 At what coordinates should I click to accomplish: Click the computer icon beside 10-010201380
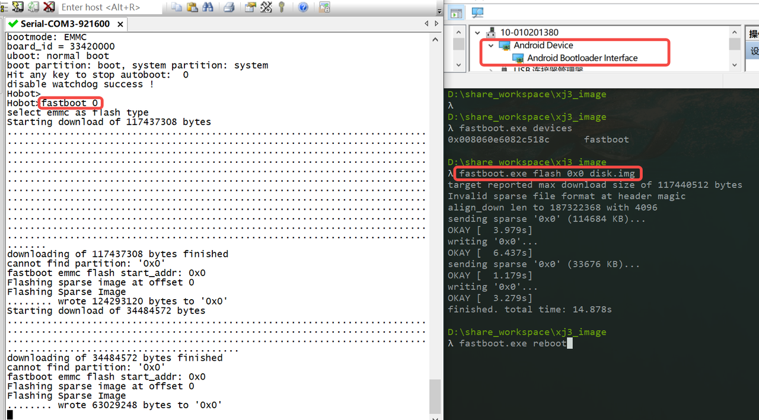point(491,33)
